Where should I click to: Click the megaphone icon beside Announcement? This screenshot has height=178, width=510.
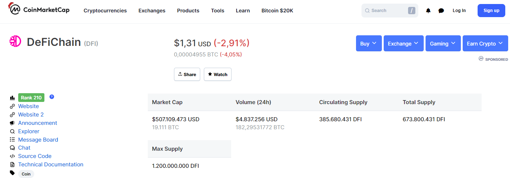pyautogui.click(x=12, y=123)
